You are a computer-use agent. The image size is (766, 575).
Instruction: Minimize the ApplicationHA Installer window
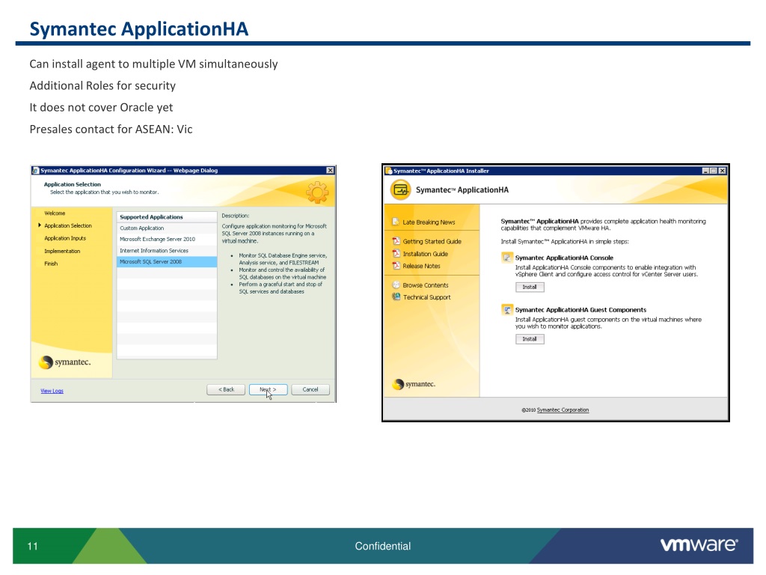[x=705, y=171]
